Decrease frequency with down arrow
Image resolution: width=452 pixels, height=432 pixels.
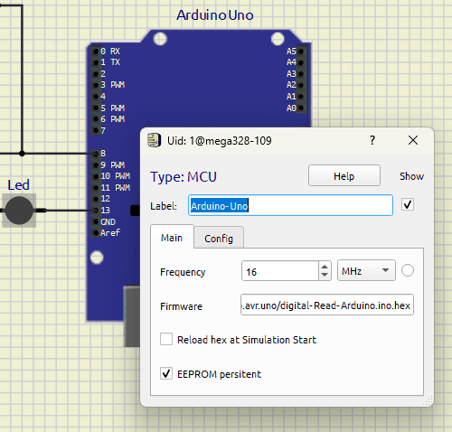325,275
